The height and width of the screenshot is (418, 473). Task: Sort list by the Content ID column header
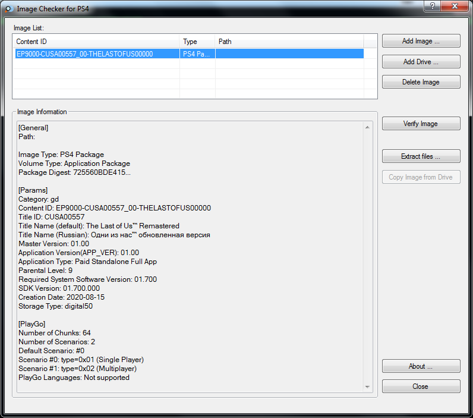pos(95,42)
